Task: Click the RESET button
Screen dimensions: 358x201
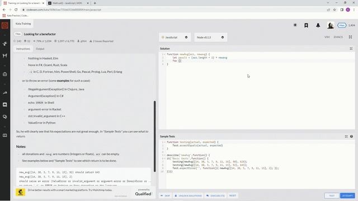Action: [x=233, y=195]
